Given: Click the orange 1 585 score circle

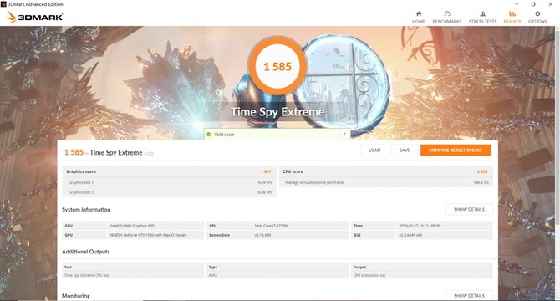Looking at the screenshot, I should (x=277, y=66).
